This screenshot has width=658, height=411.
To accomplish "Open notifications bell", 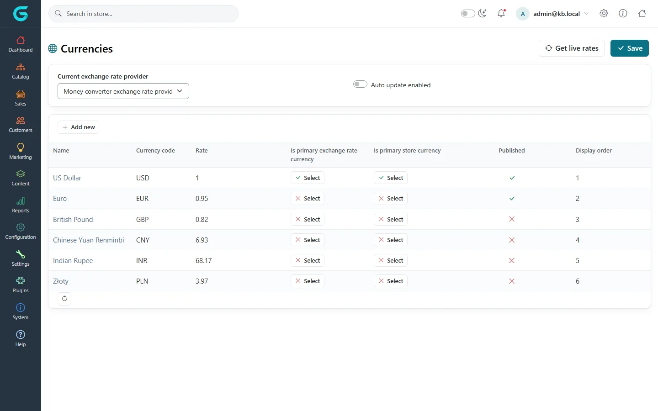I will [x=501, y=14].
